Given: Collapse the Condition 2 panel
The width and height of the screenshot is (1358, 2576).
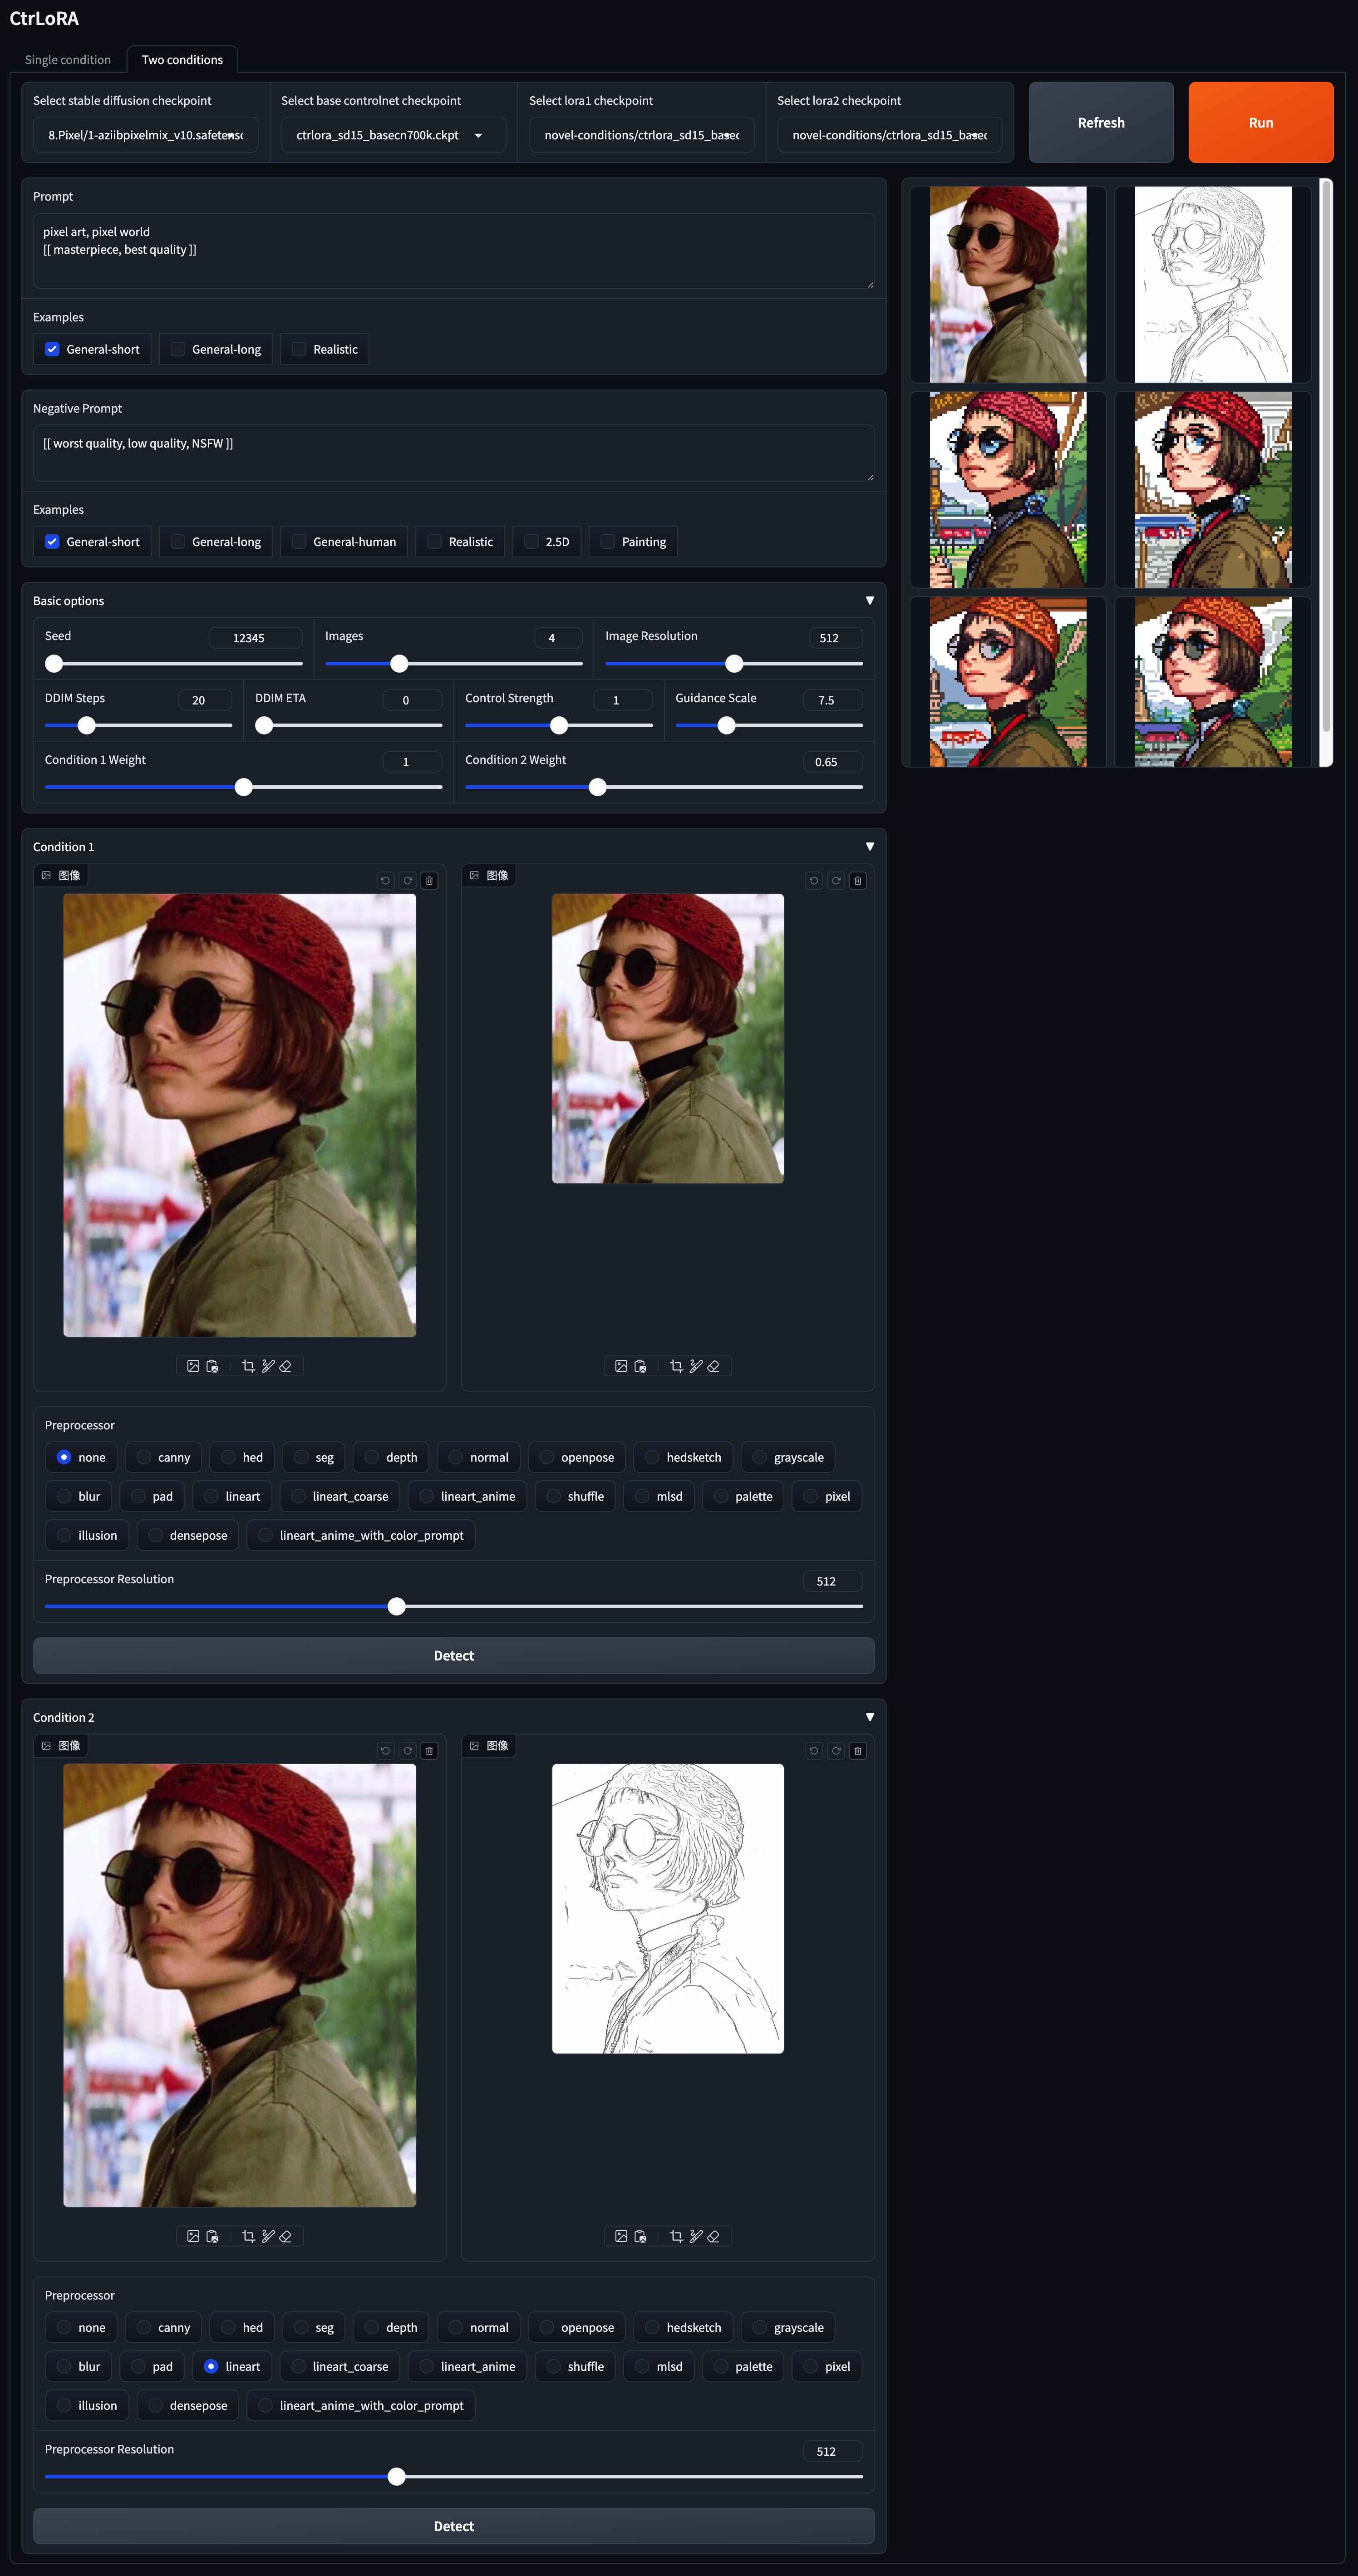Looking at the screenshot, I should click(x=869, y=1717).
